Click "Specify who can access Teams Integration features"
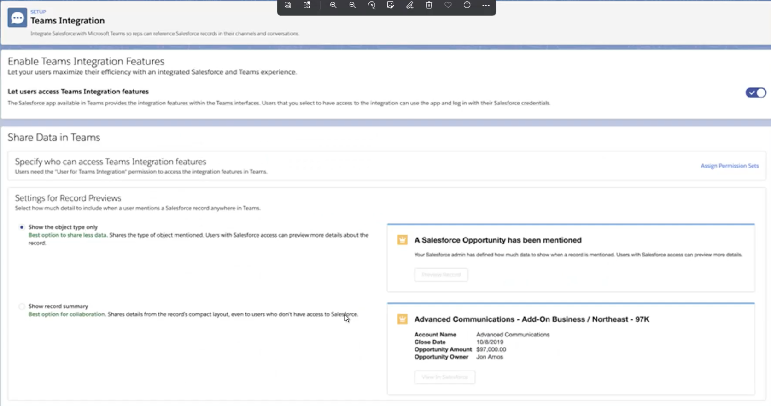 tap(111, 162)
